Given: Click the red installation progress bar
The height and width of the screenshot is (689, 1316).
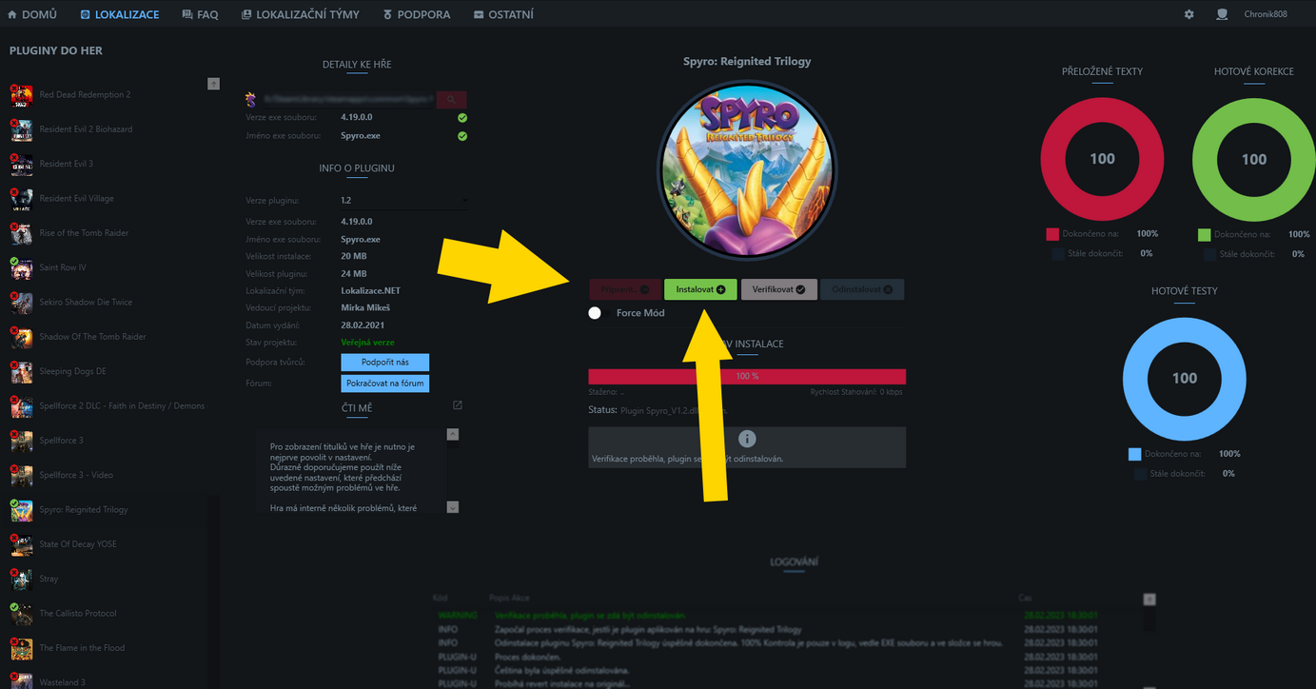Looking at the screenshot, I should click(747, 377).
